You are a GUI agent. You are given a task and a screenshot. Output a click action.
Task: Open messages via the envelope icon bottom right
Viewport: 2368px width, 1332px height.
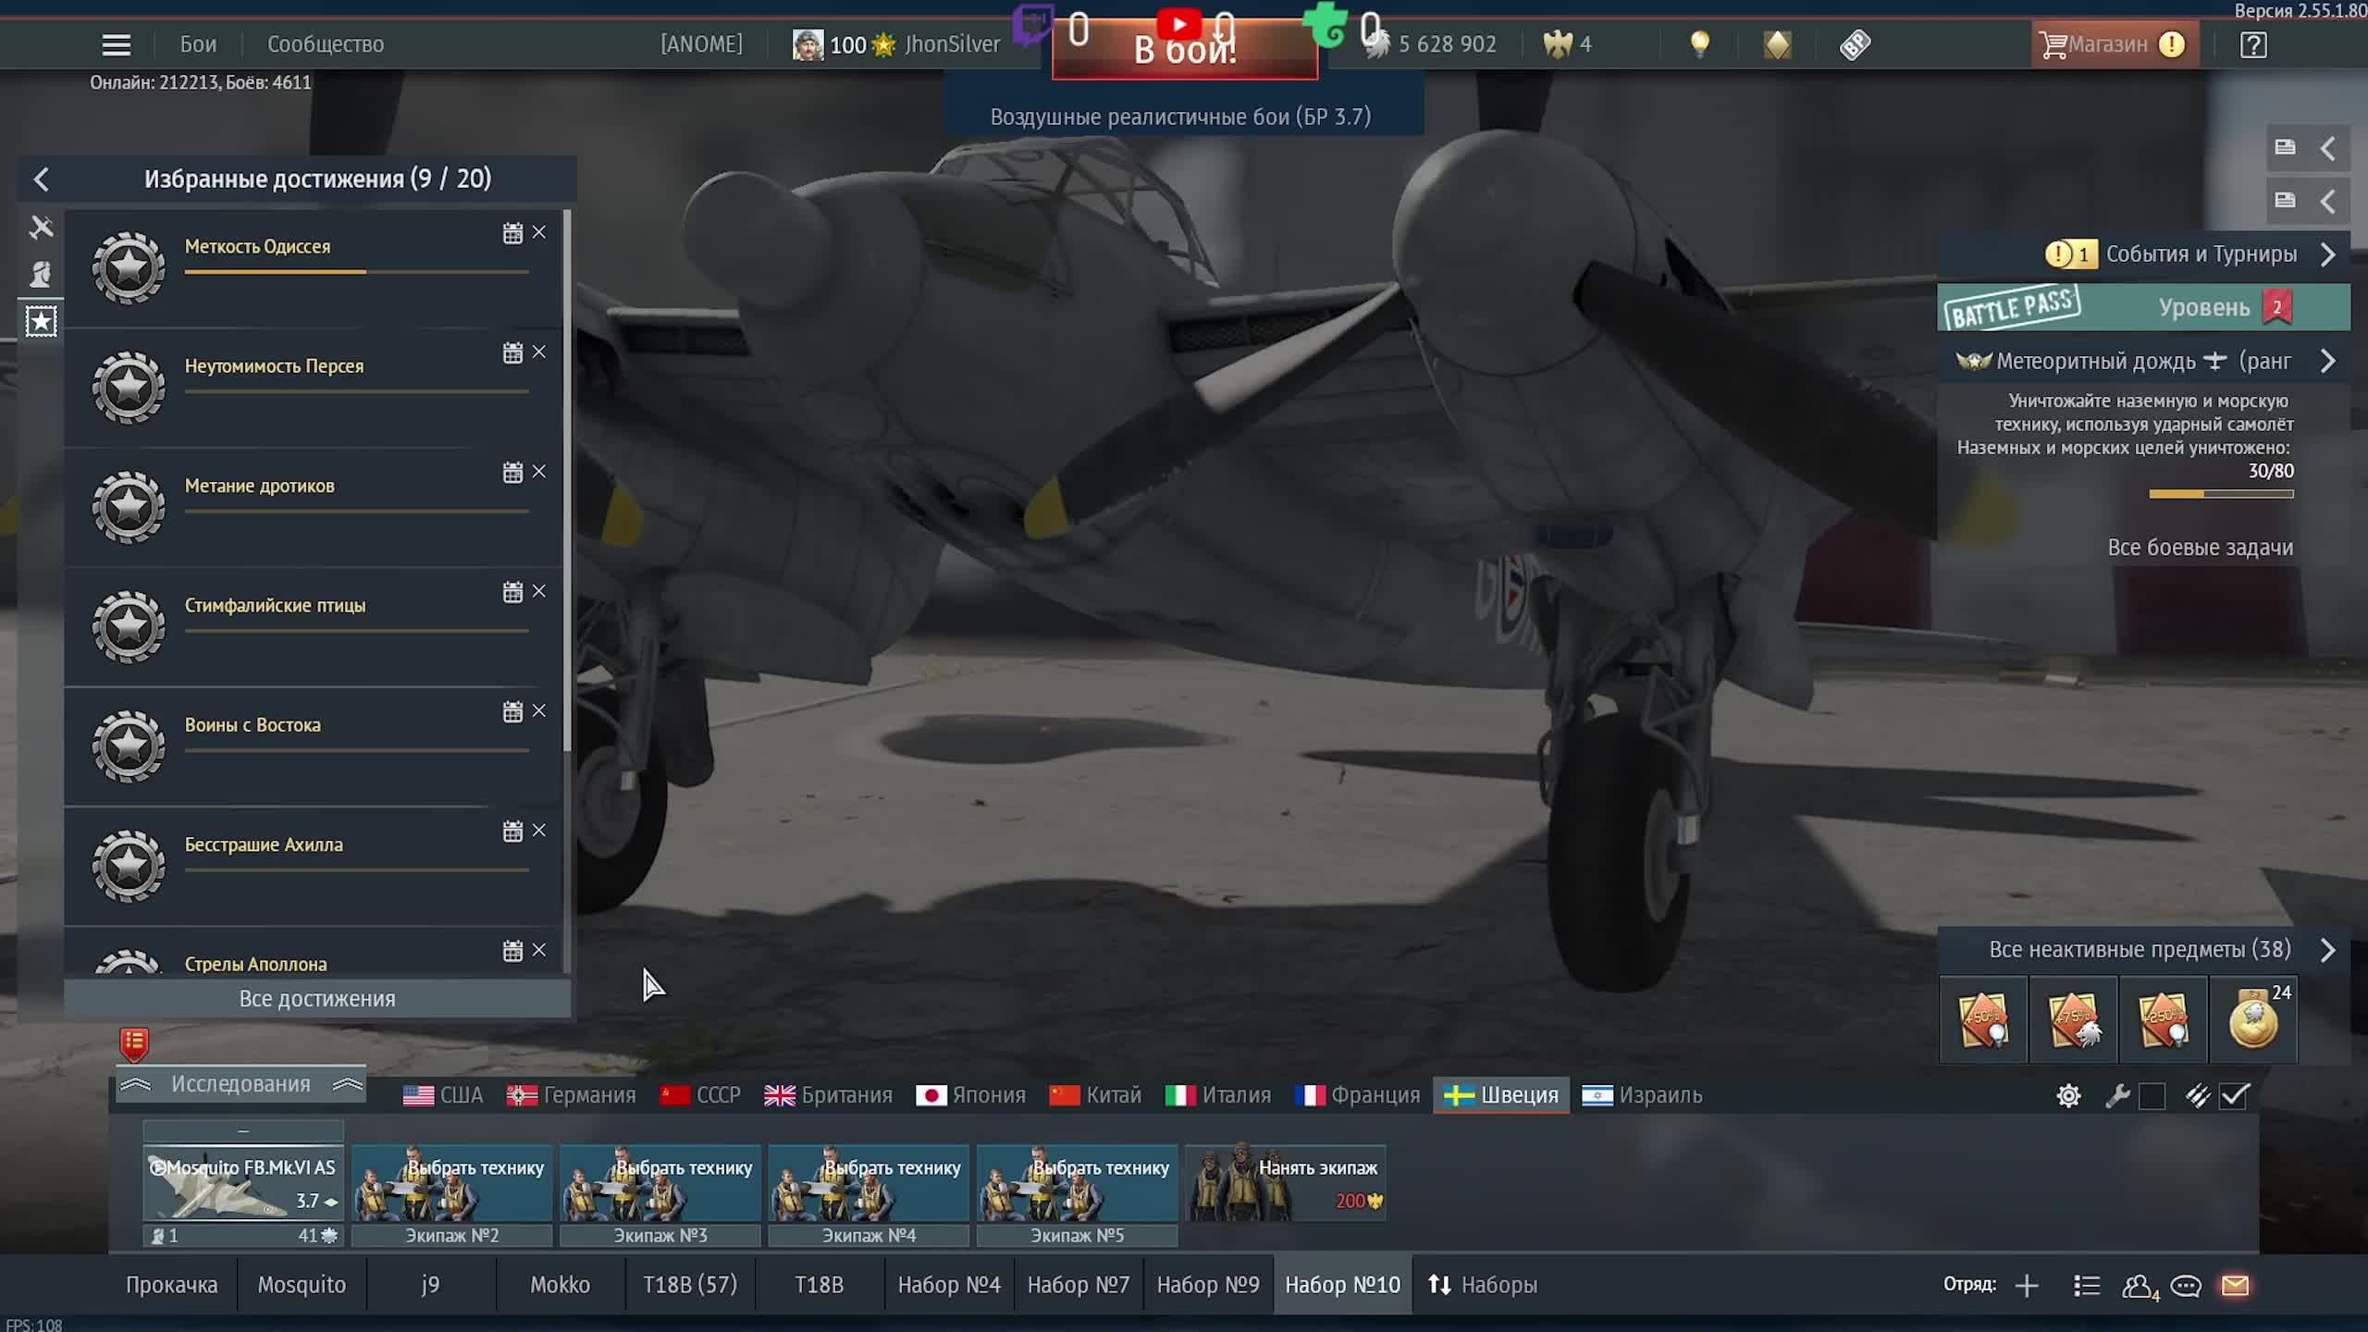(2237, 1285)
